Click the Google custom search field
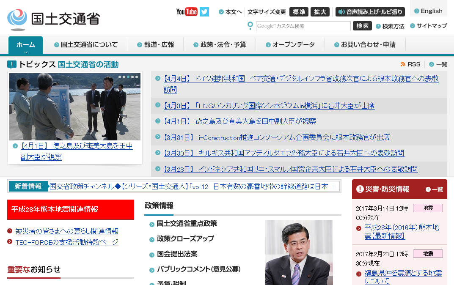Image resolution: width=454 pixels, height=285 pixels. point(303,26)
